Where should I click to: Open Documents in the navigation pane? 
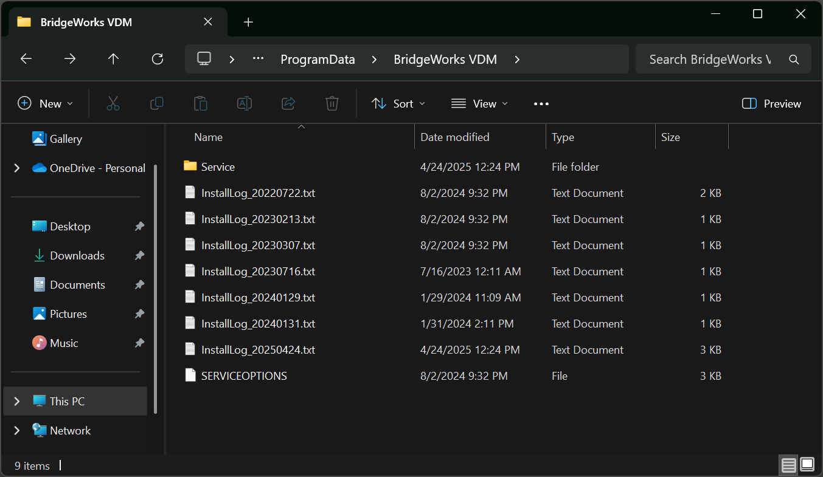[77, 285]
